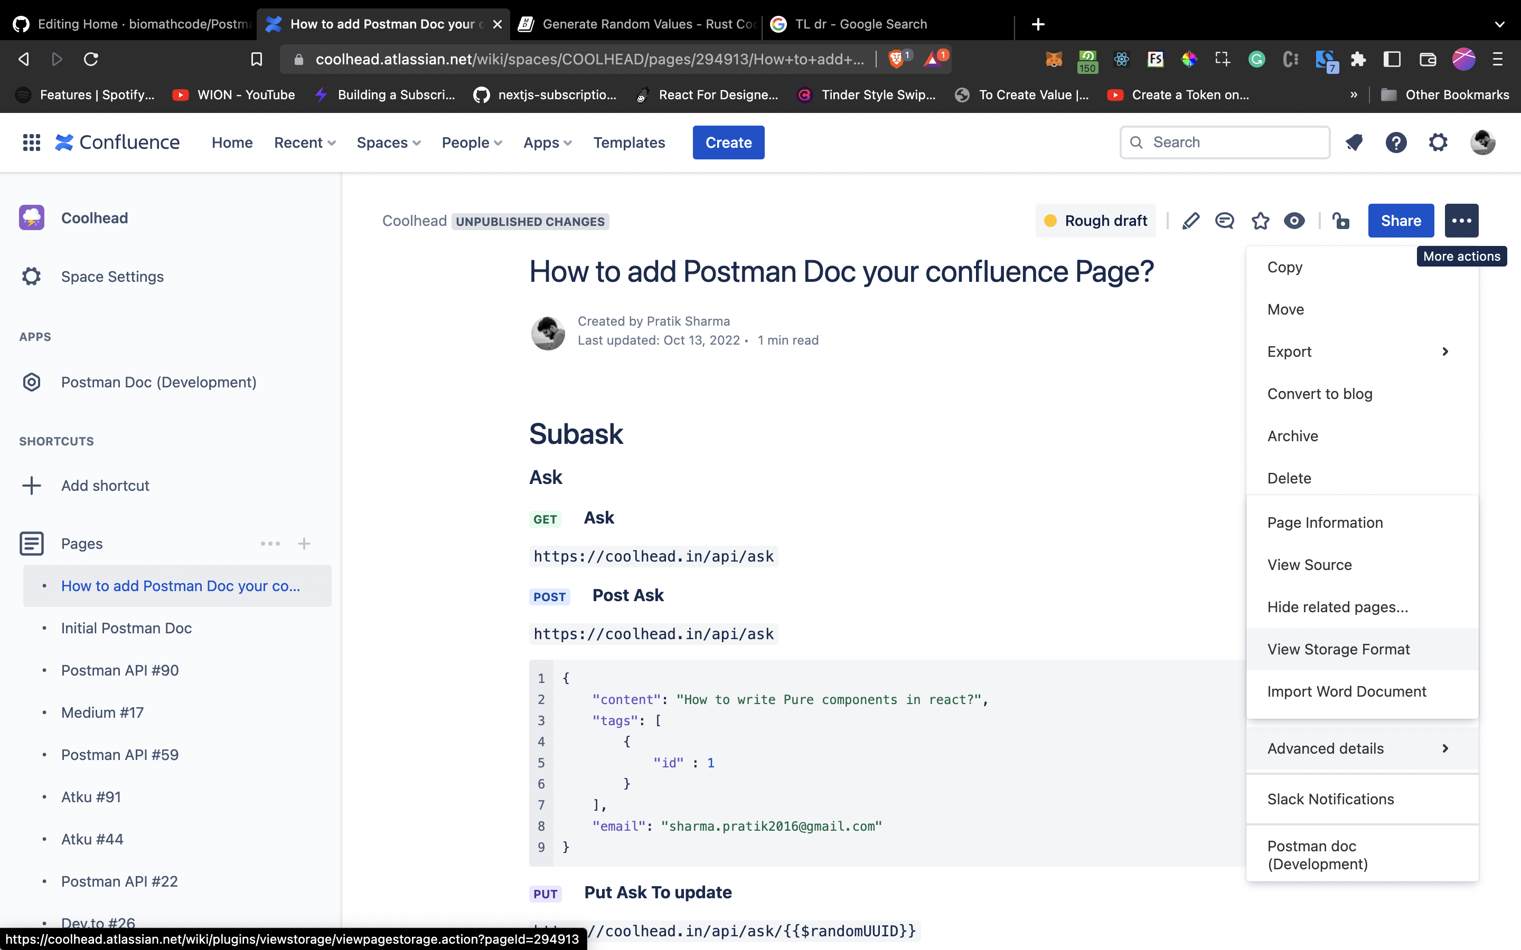The image size is (1521, 950).
Task: Close the Confluence browser tab
Action: point(497,24)
